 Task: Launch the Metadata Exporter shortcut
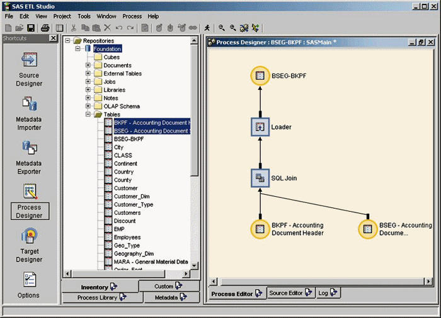coord(29,158)
